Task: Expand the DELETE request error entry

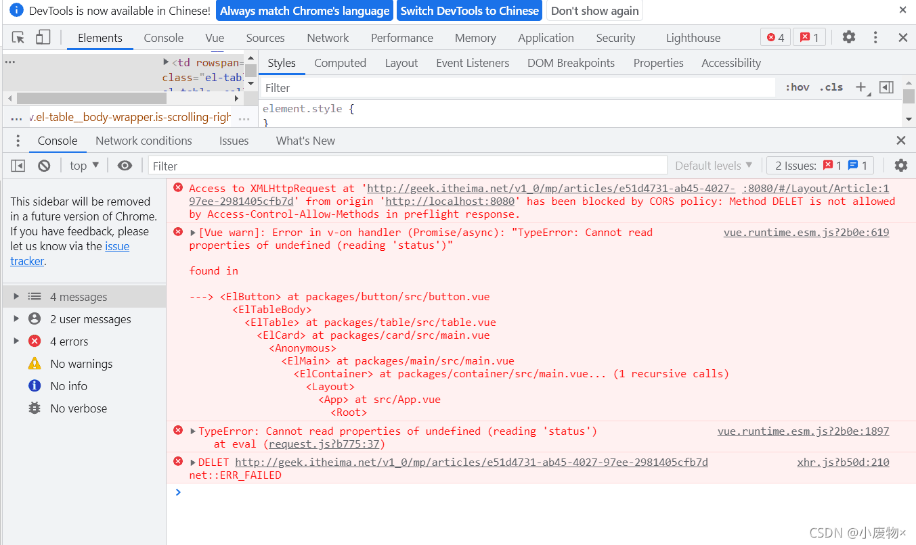Action: (193, 463)
